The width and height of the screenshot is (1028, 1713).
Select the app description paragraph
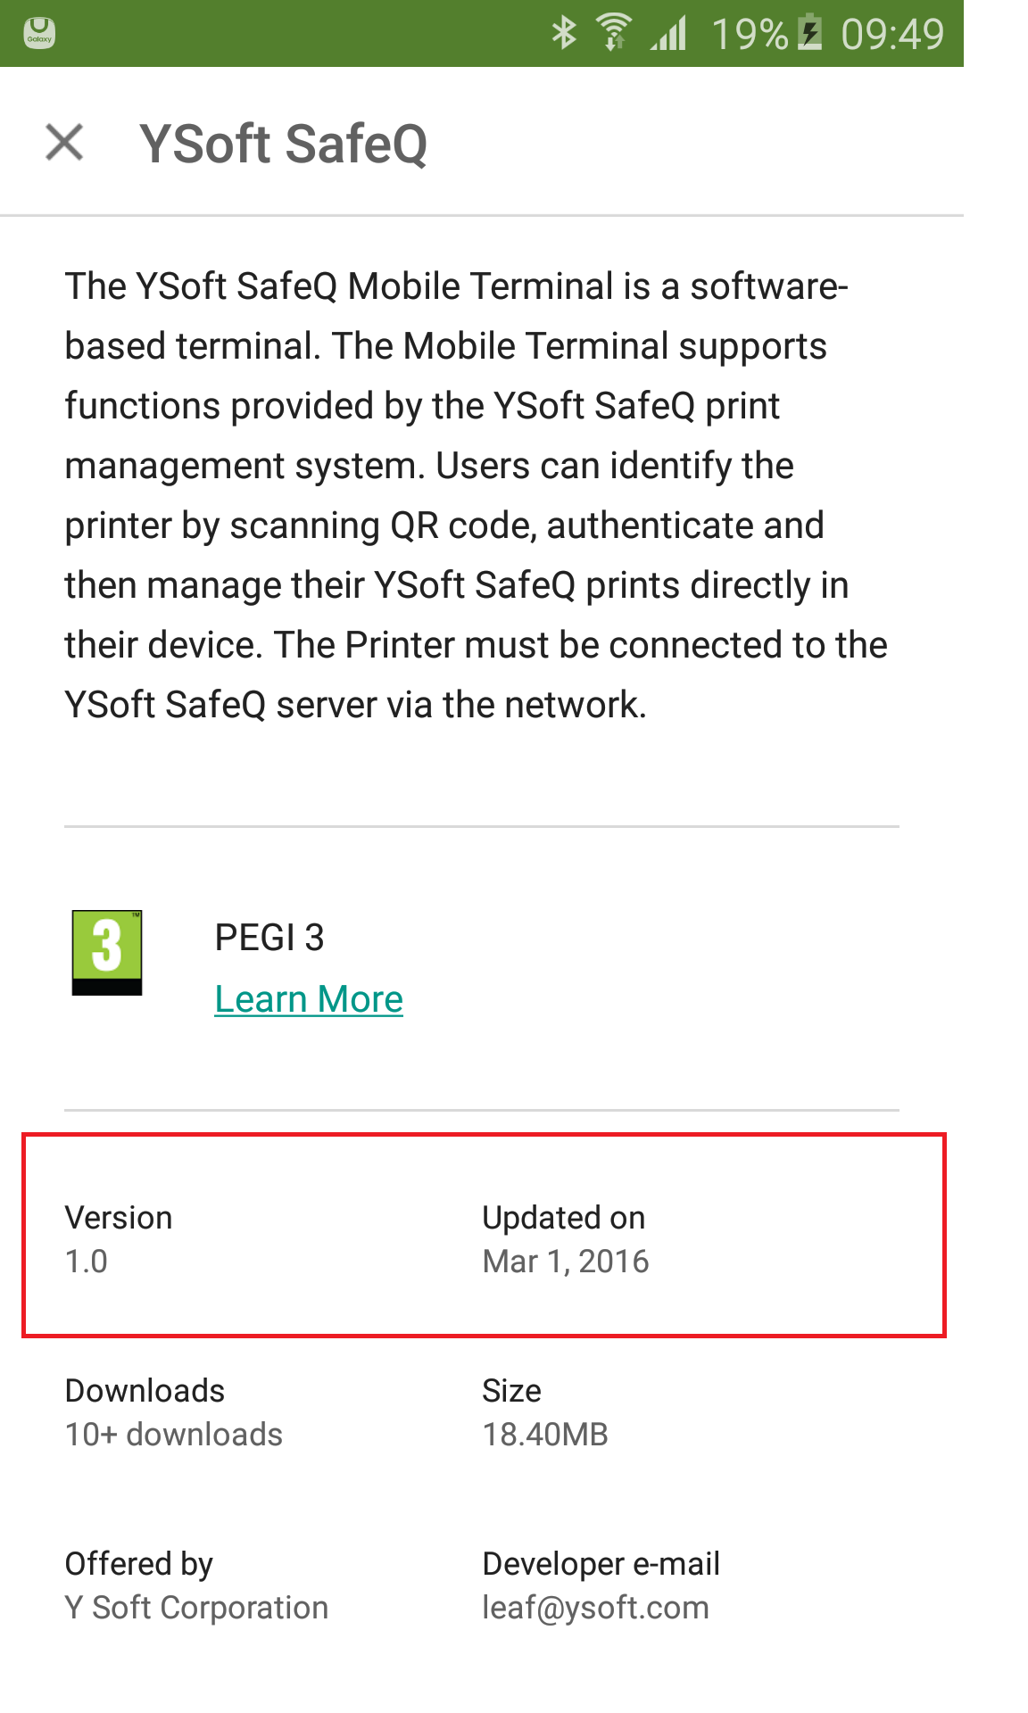(477, 495)
